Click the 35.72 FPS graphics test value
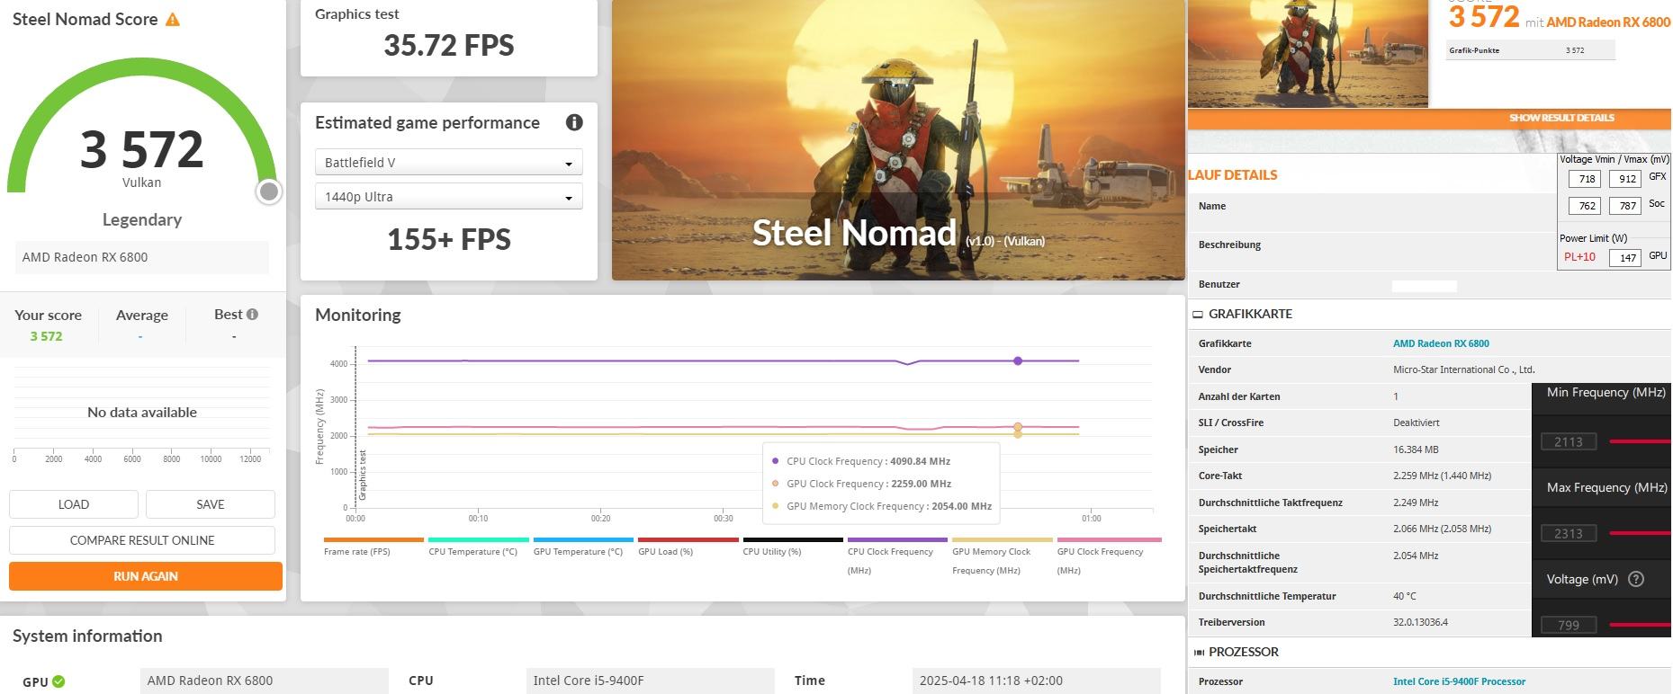This screenshot has height=694, width=1673. (449, 45)
